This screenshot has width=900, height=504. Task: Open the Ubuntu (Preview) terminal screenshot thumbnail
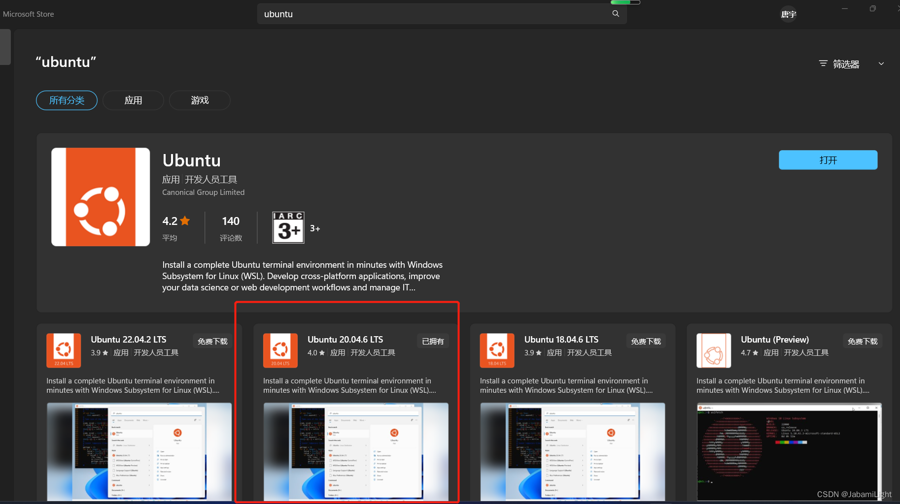click(x=789, y=452)
